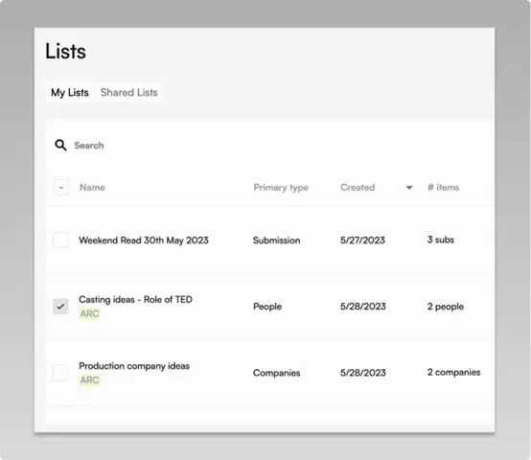
Task: Uncheck the Casting ideas - Role of TED checkbox
Action: tap(60, 307)
